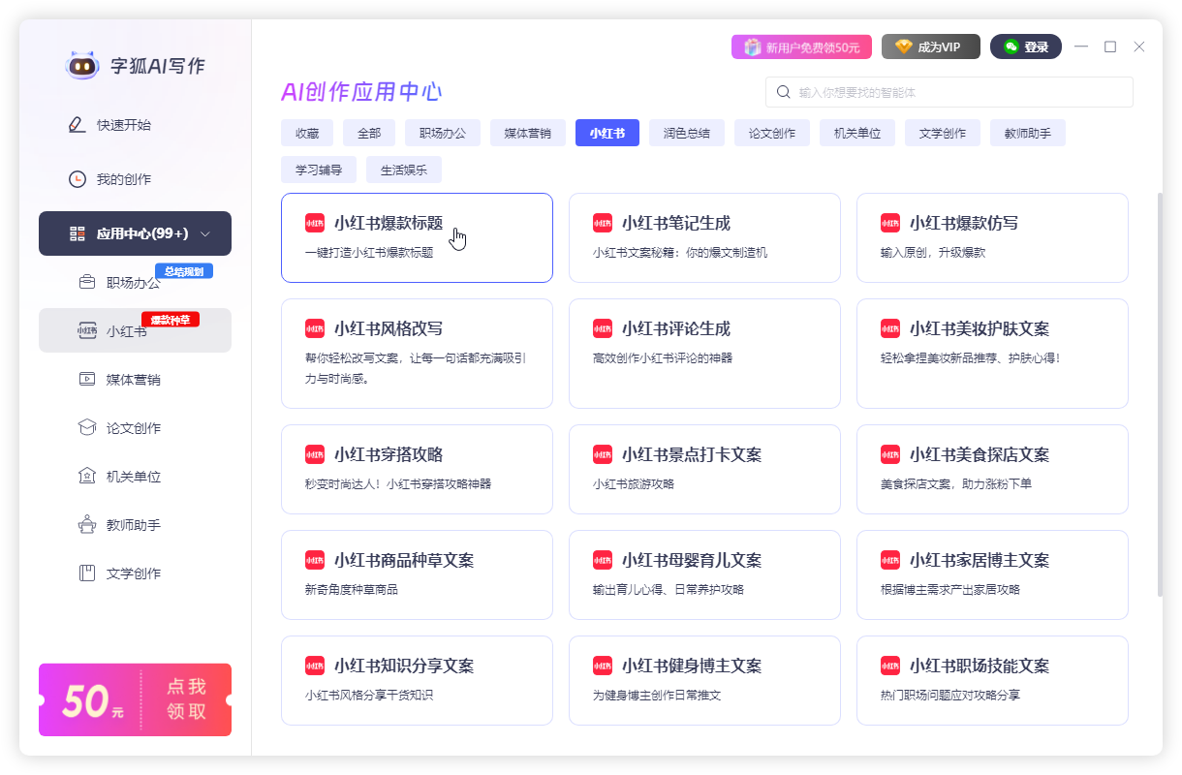Click the red icon on 小红书笔记生成 card
Viewport: 1182px width, 775px height.
[603, 223]
